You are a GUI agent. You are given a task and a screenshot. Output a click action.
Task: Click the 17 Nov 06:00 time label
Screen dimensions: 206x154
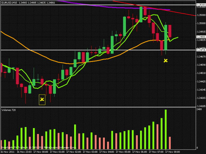tap(139, 152)
